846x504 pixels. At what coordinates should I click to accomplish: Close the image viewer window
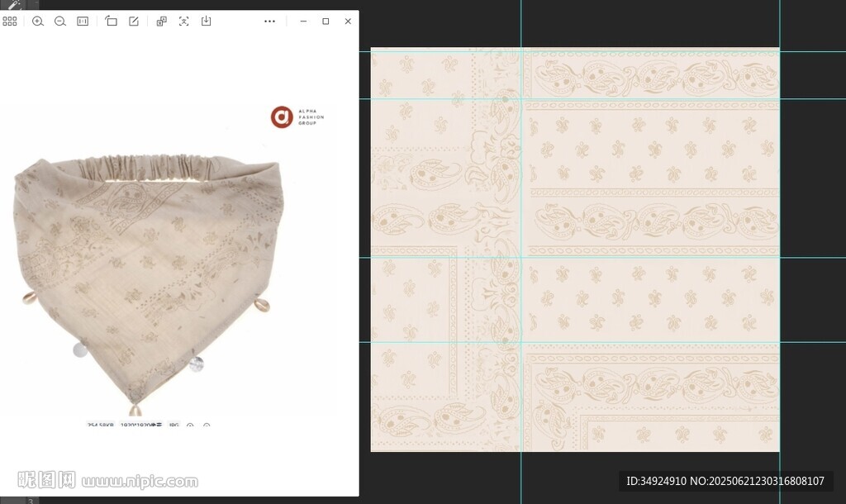pyautogui.click(x=348, y=21)
